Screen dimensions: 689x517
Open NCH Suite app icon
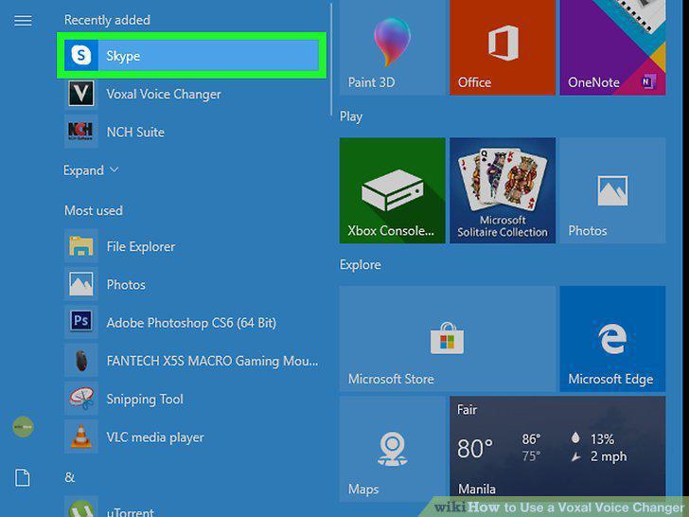[x=80, y=132]
